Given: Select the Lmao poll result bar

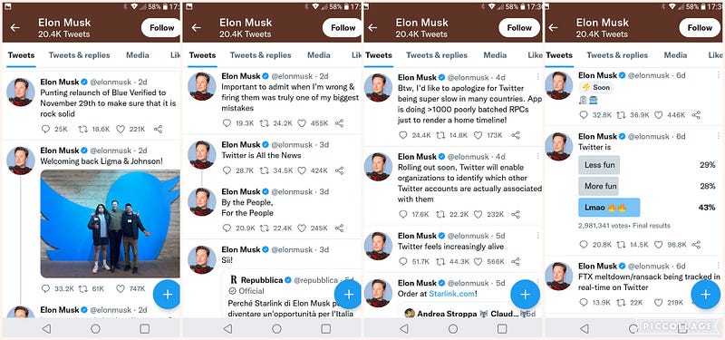Looking at the screenshot, I should click(609, 208).
